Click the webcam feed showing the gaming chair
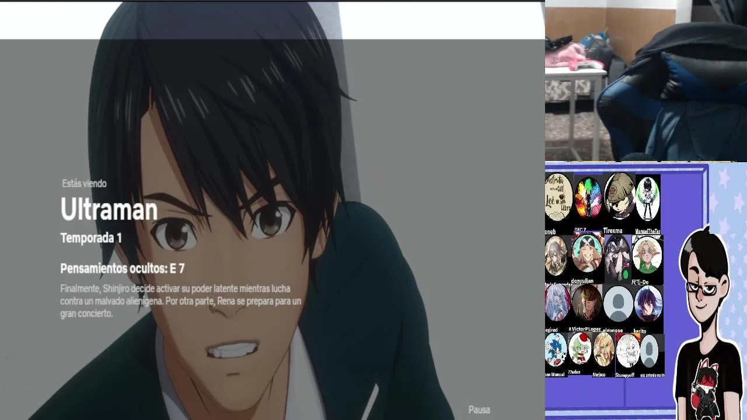 point(646,80)
